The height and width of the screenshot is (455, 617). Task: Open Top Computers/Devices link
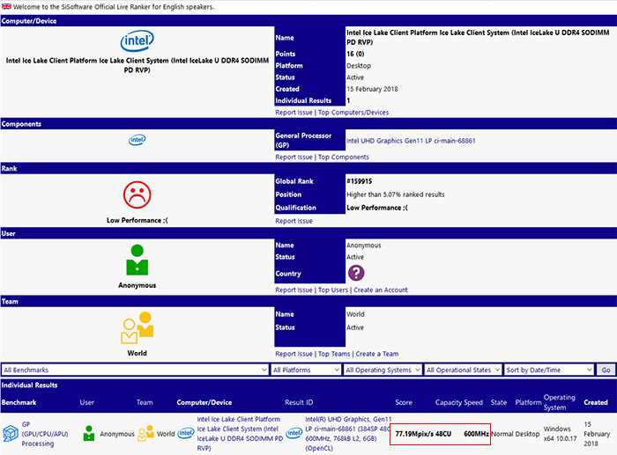coord(353,113)
